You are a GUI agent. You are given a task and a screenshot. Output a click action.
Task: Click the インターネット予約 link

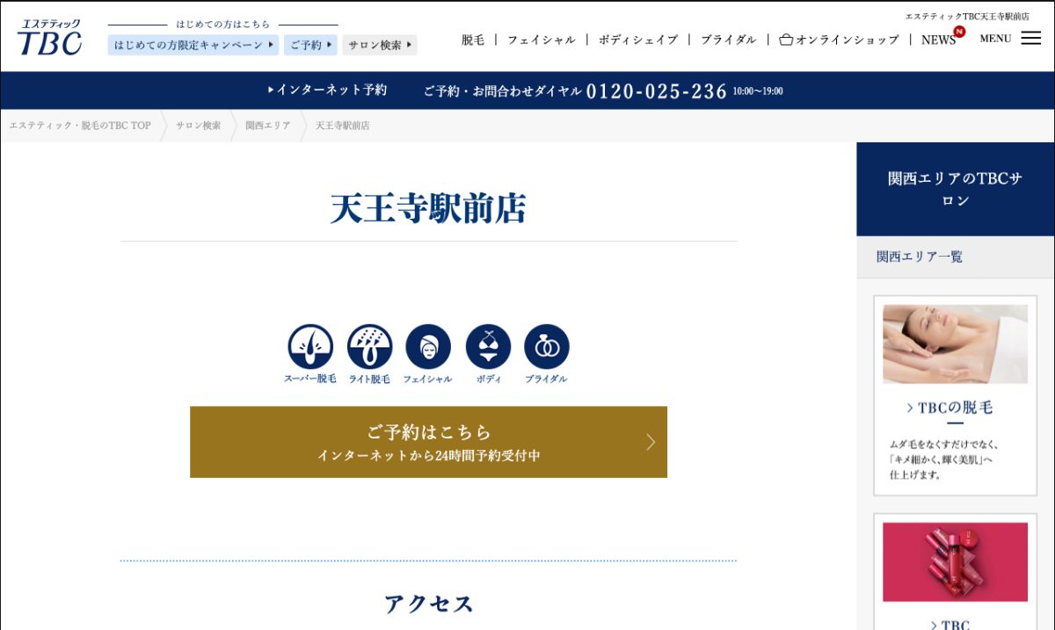(x=327, y=91)
